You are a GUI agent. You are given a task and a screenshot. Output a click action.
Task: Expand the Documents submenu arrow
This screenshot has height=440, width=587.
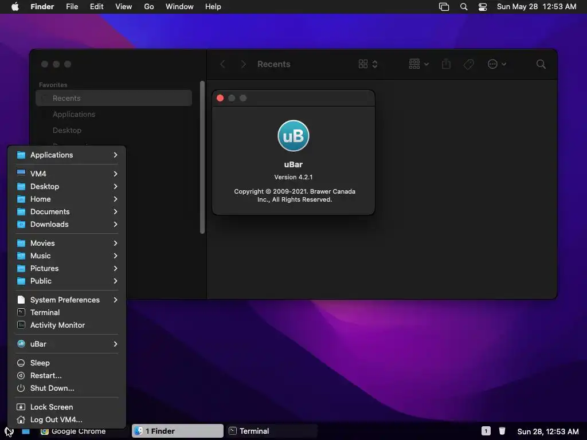click(115, 212)
